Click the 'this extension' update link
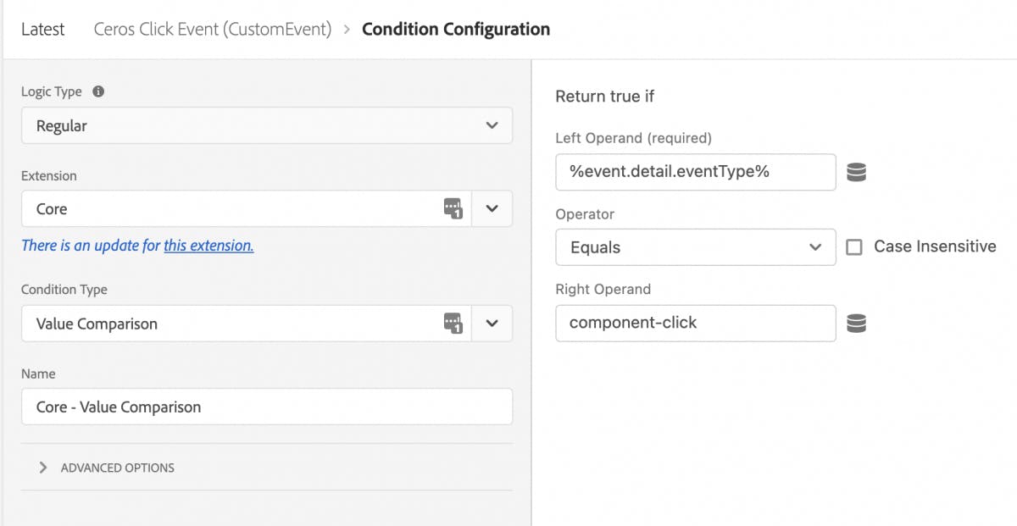The width and height of the screenshot is (1017, 526). pos(208,246)
